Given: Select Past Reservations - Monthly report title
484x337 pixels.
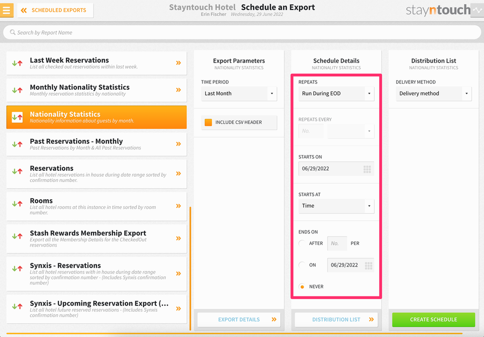Looking at the screenshot, I should coord(76,141).
